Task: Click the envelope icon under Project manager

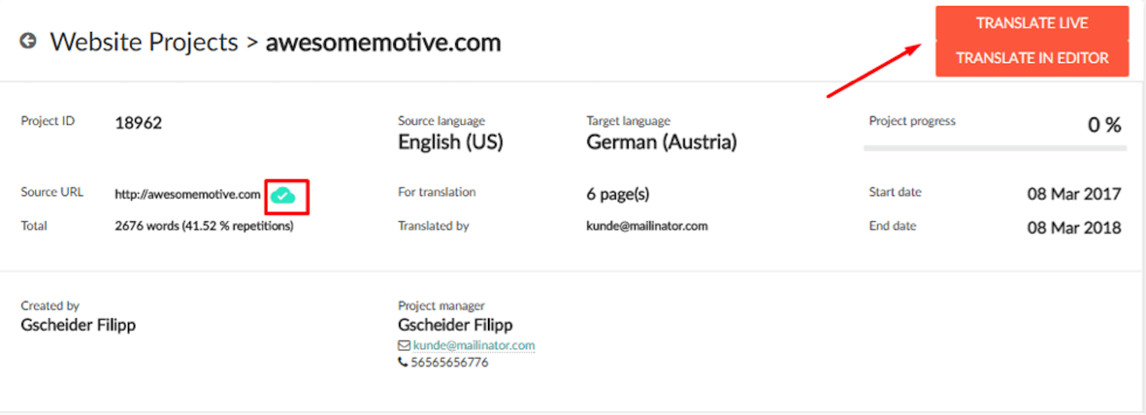Action: coord(404,345)
